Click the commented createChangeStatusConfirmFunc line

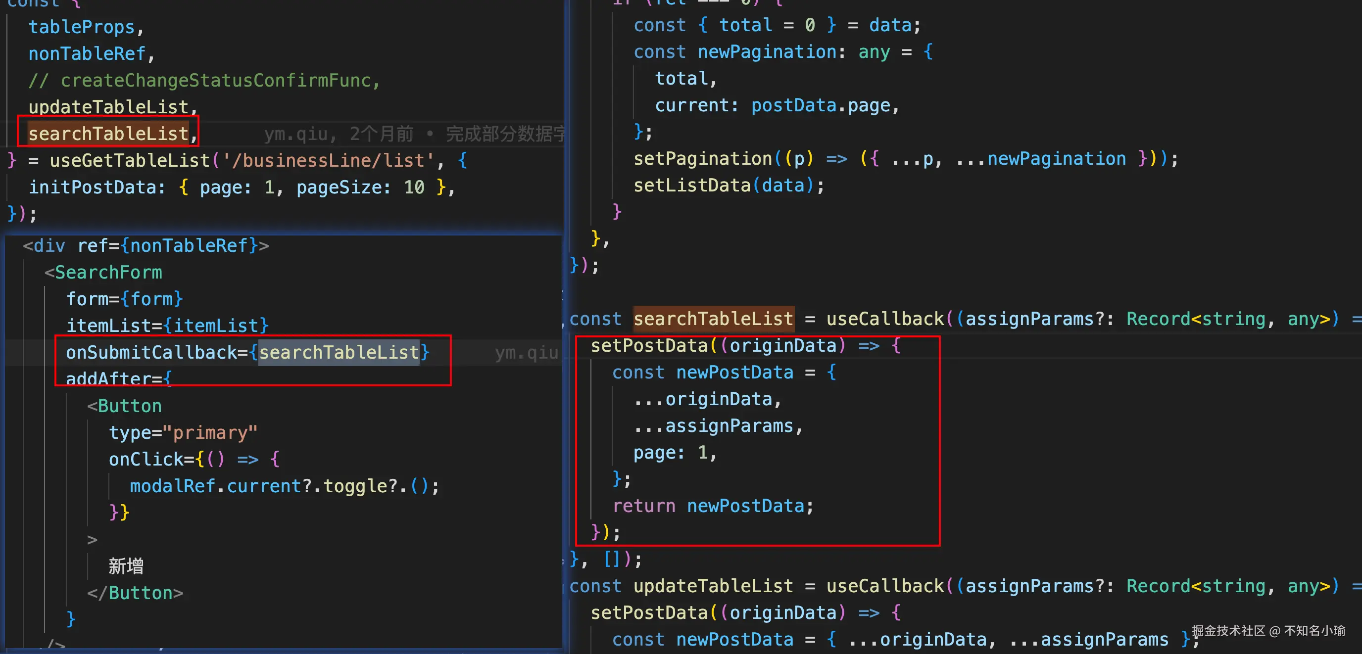(x=203, y=80)
